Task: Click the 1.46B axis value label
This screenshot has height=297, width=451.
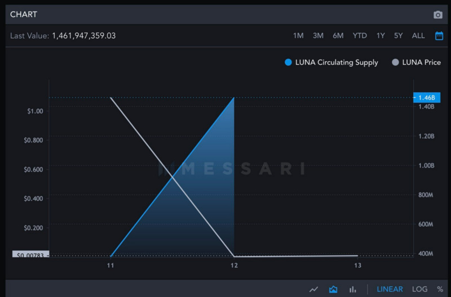Action: coord(426,97)
